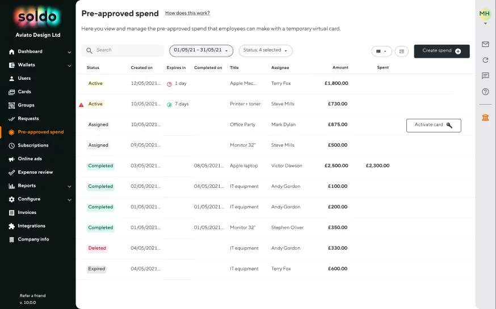Image resolution: width=496 pixels, height=309 pixels.
Task: Click the refresh icon in right sidebar
Action: (x=485, y=60)
